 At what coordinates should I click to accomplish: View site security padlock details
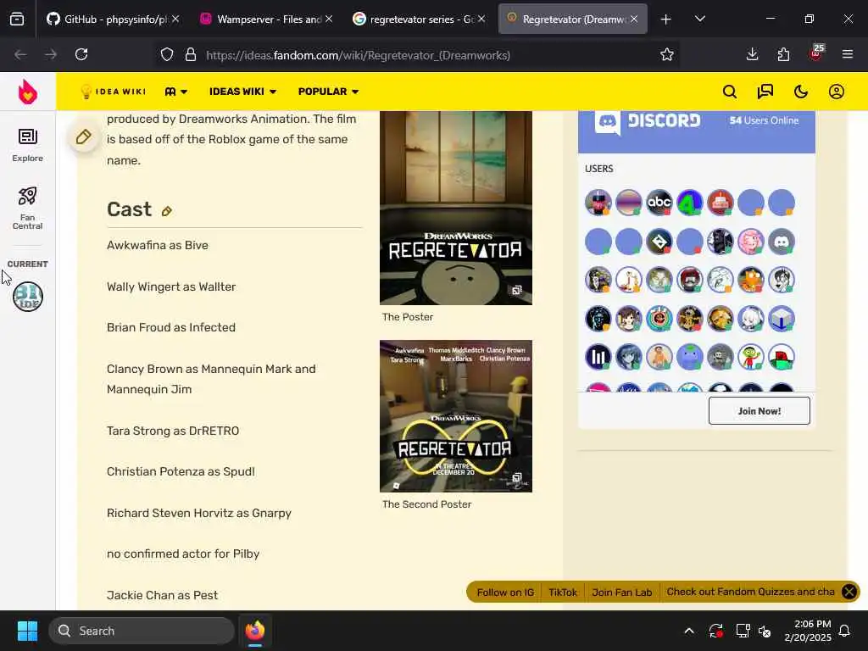coord(191,55)
